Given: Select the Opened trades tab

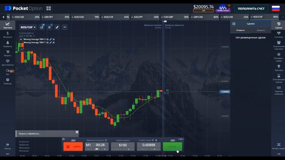Looking at the screenshot, I should tap(240, 30).
